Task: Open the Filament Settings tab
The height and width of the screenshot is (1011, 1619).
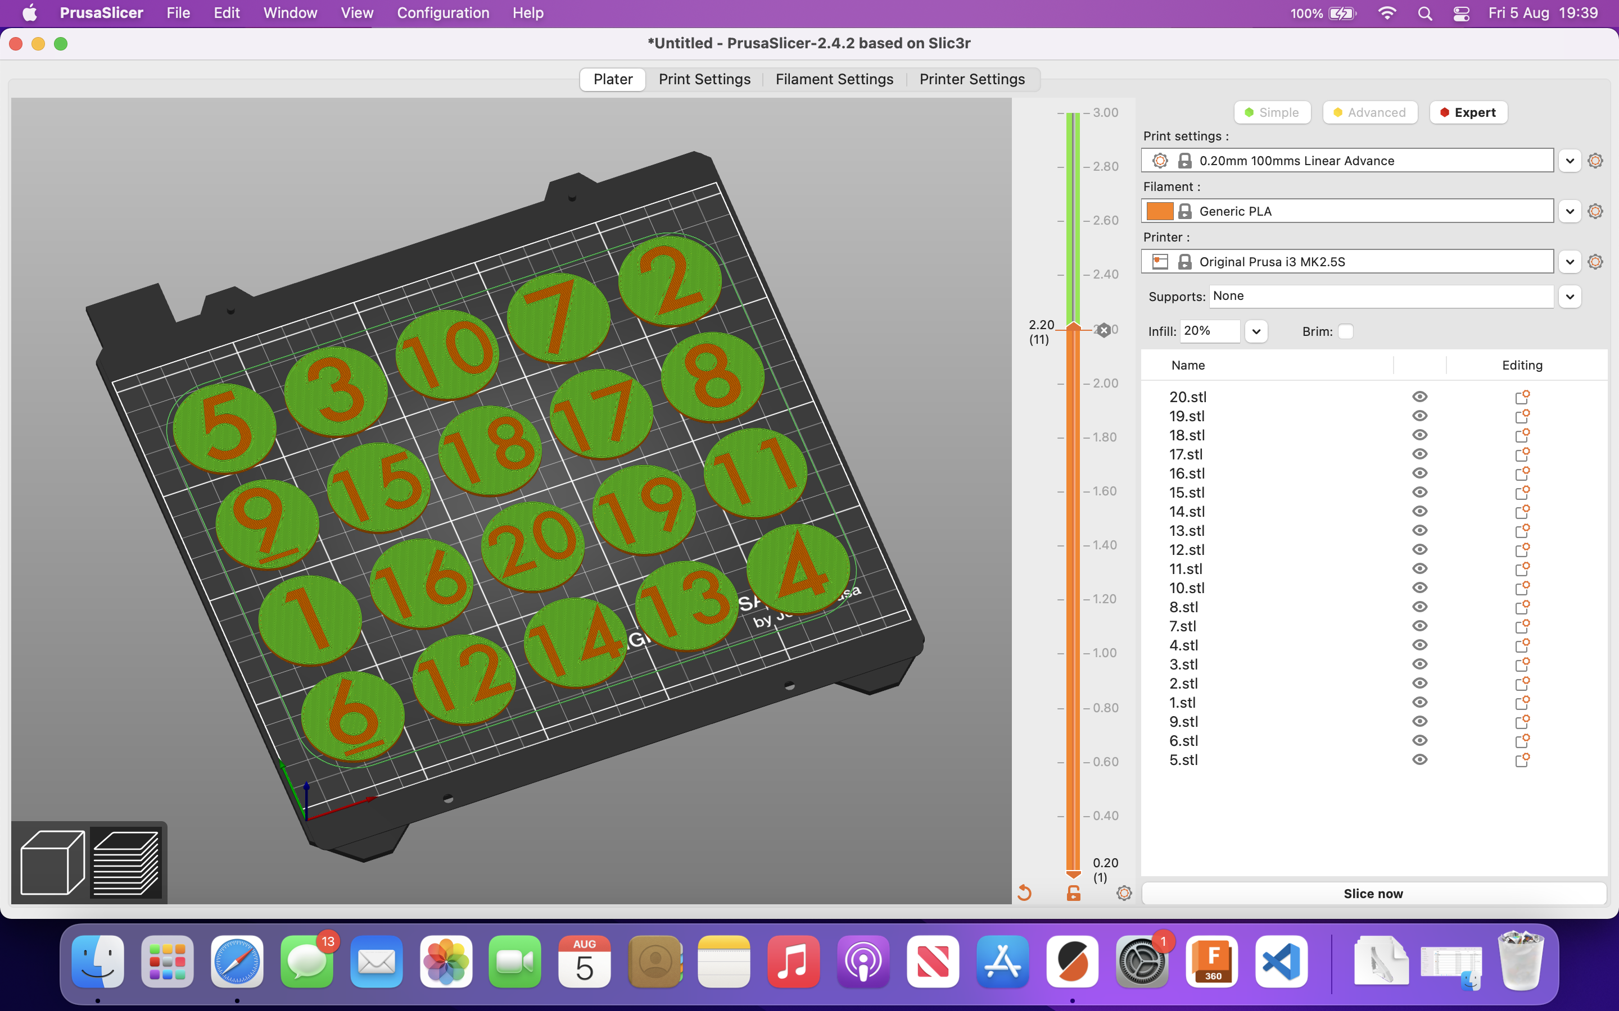Action: [834, 80]
